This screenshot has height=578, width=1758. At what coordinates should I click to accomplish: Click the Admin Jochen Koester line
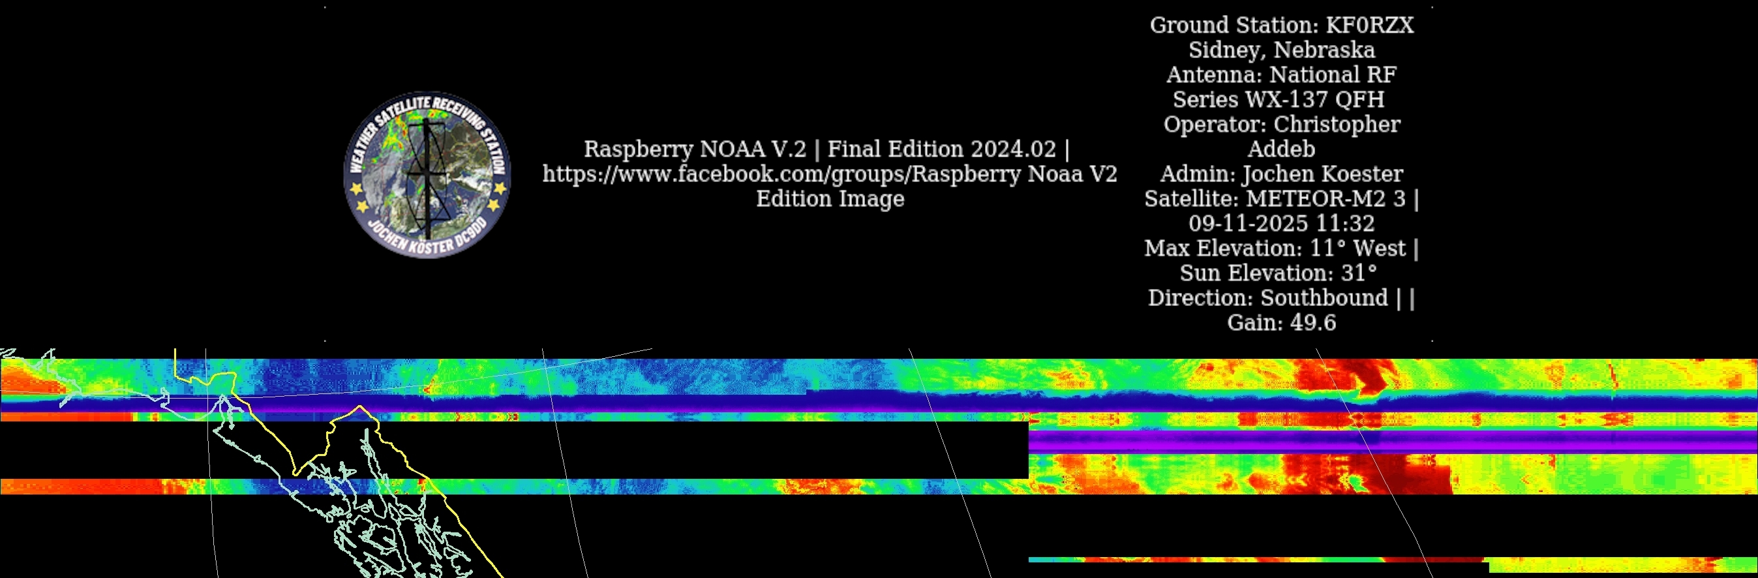(1281, 174)
